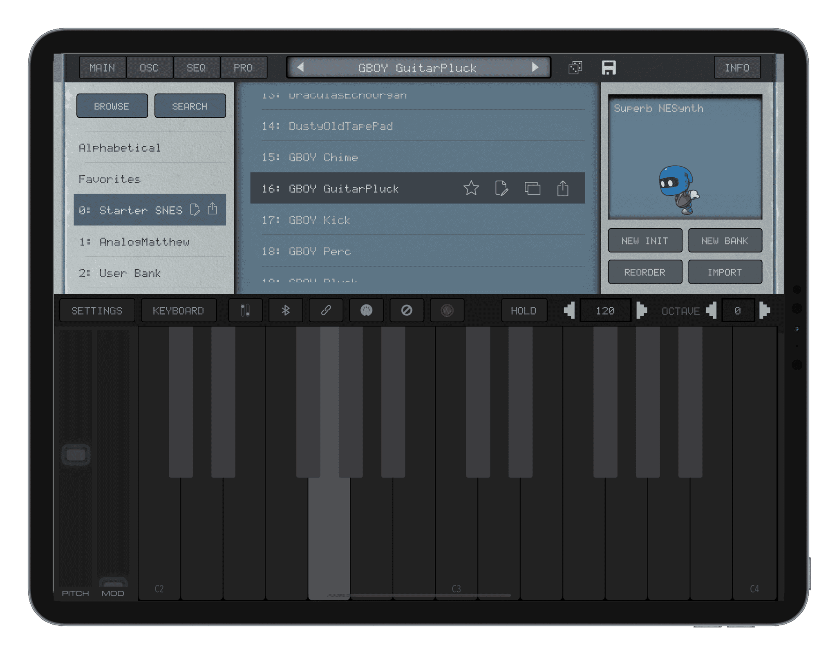Screen dimensions: 837x654
Task: Click the share icon next to Starter SNES
Action: click(x=212, y=209)
